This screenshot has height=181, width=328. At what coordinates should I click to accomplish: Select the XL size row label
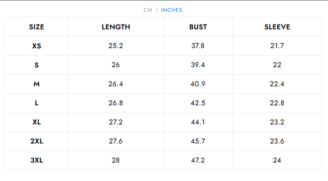[x=36, y=122]
